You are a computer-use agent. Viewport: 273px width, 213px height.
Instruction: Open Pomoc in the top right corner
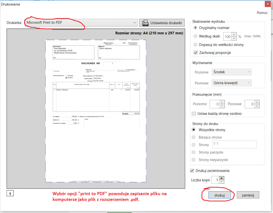pyautogui.click(x=262, y=13)
